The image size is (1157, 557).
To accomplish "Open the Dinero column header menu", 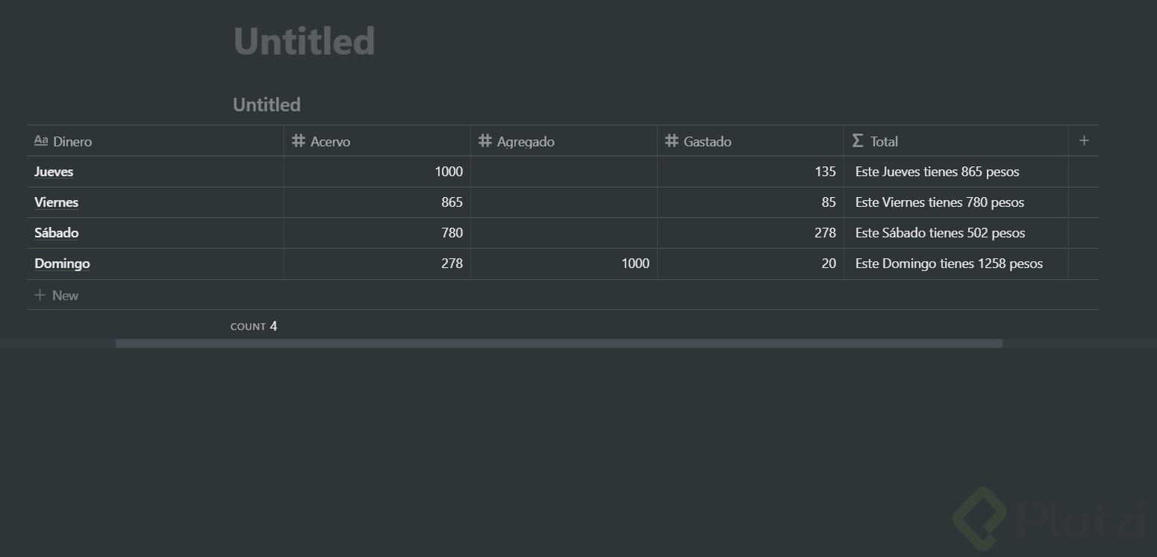I will (72, 141).
